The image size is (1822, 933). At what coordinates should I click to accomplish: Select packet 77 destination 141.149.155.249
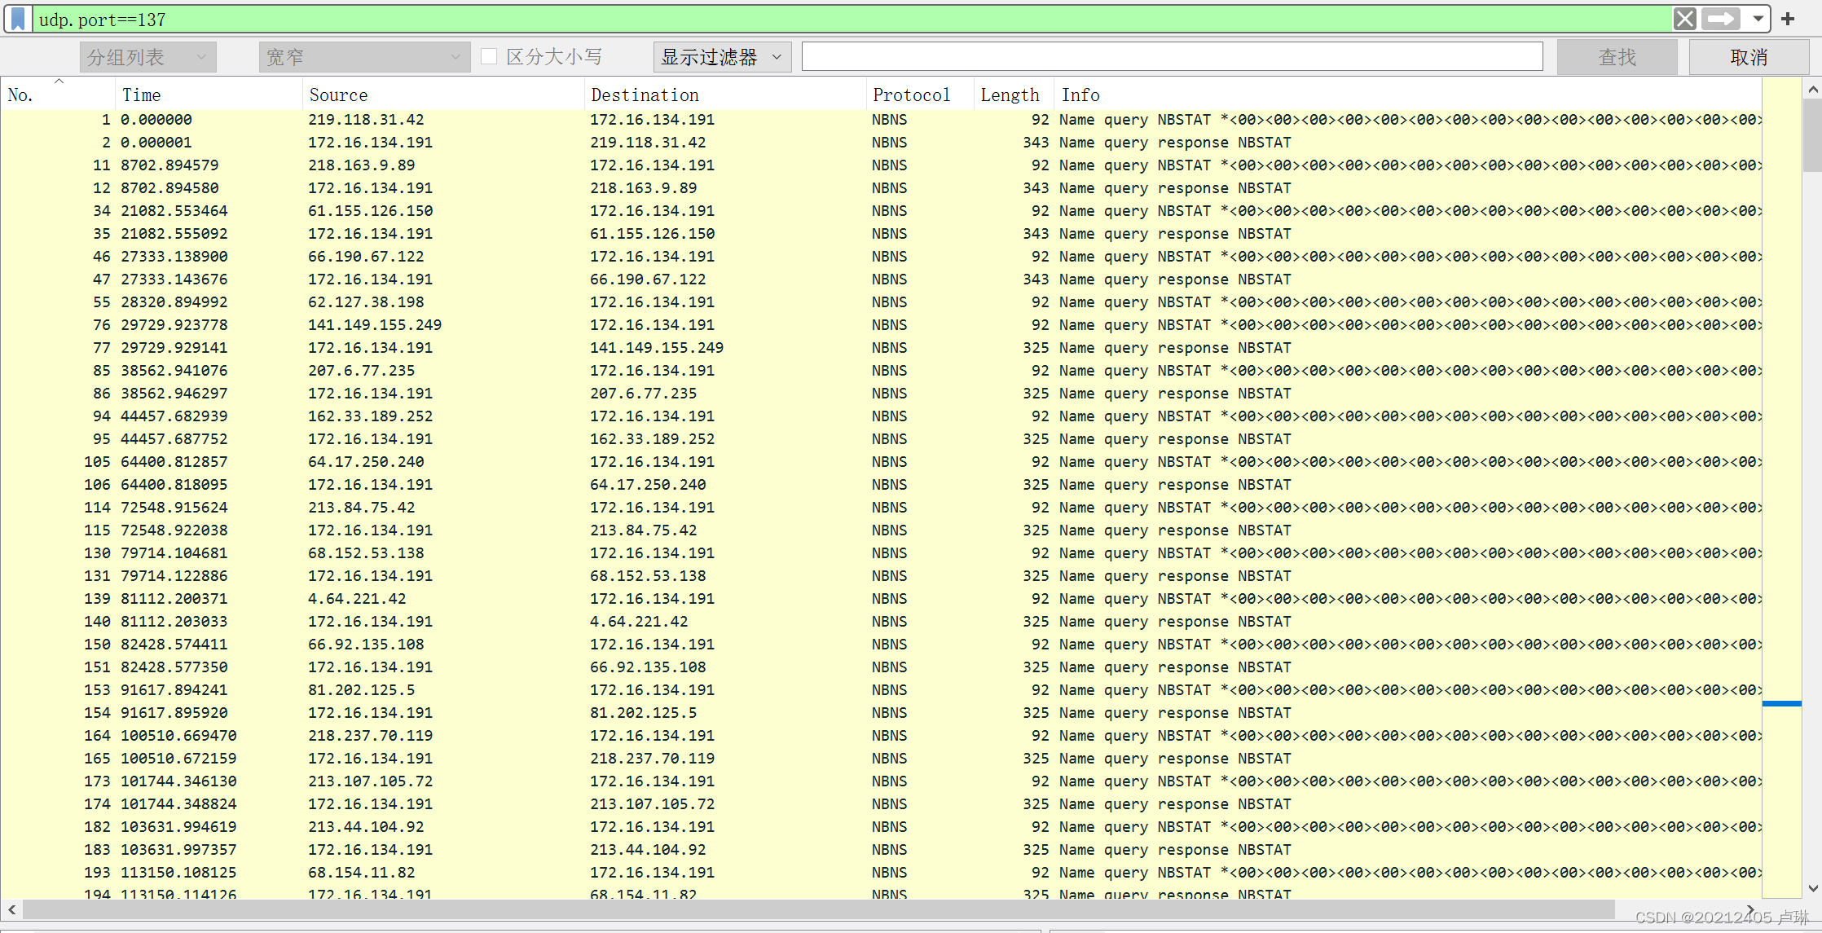(881, 348)
